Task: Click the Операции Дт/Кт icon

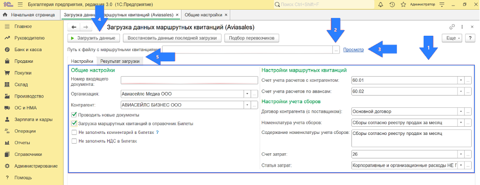Action: pyautogui.click(x=7, y=131)
